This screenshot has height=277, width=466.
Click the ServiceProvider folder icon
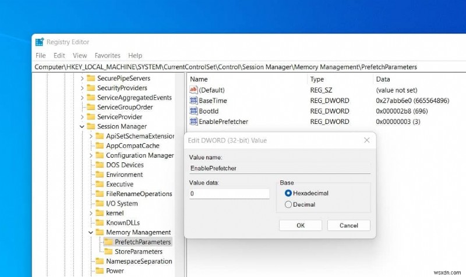(x=91, y=117)
